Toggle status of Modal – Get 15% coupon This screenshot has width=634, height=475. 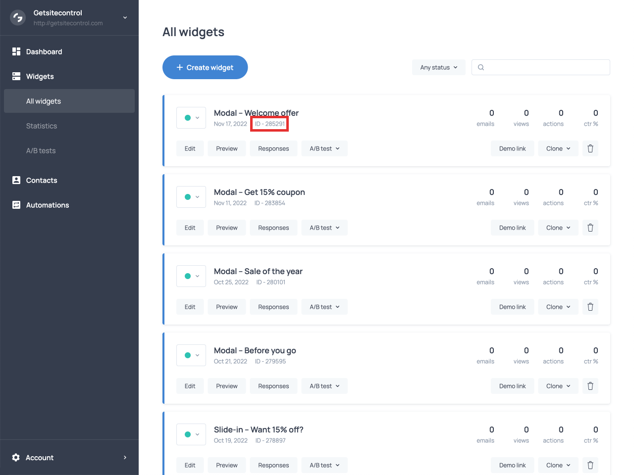pyautogui.click(x=191, y=197)
